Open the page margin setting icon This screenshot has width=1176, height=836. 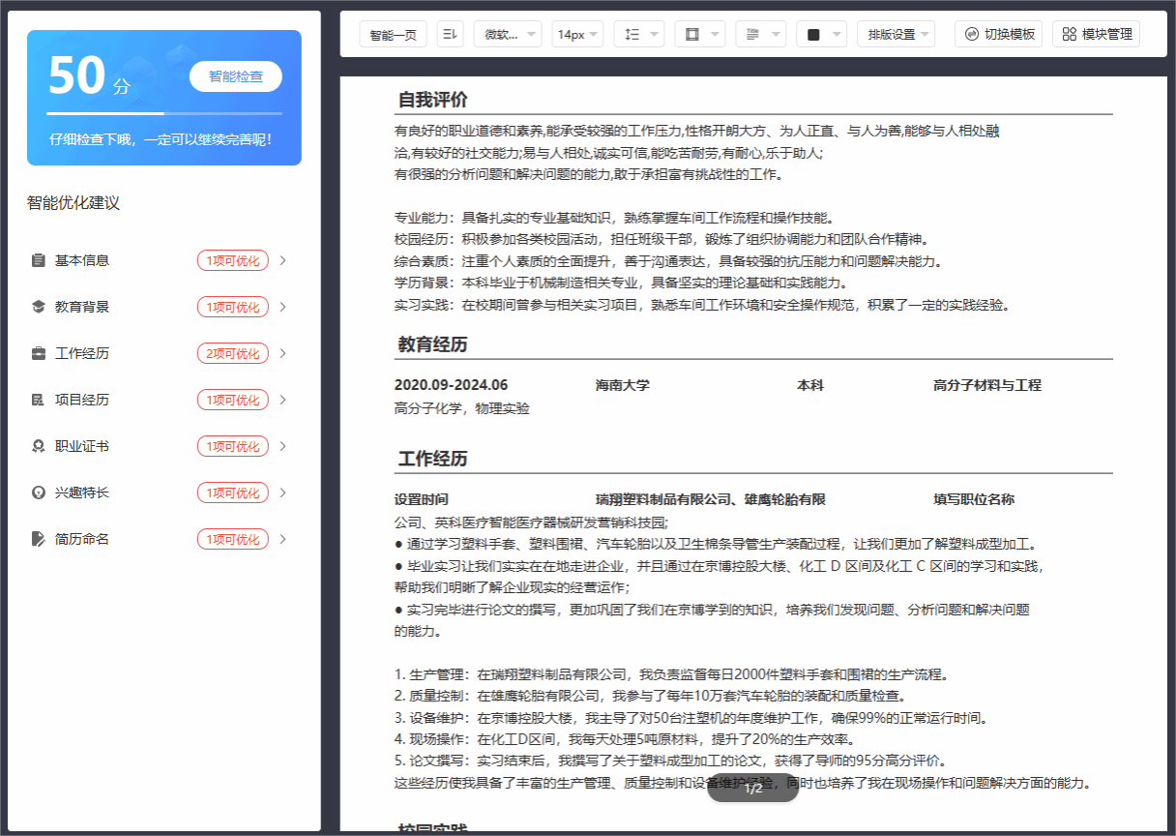(x=699, y=34)
